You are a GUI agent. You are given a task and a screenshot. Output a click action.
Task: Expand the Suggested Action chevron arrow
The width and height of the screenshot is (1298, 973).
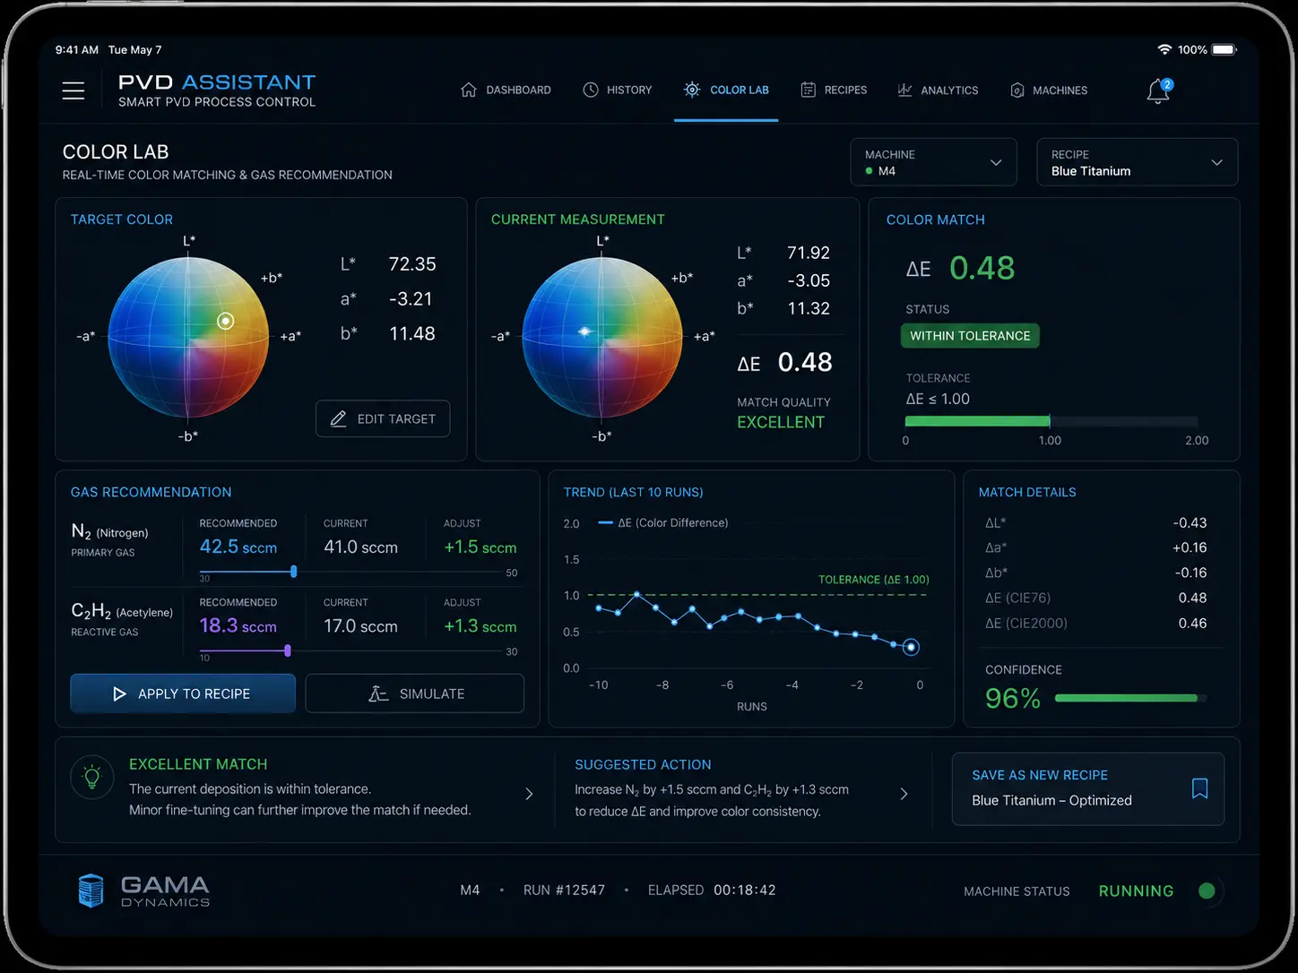(x=904, y=794)
